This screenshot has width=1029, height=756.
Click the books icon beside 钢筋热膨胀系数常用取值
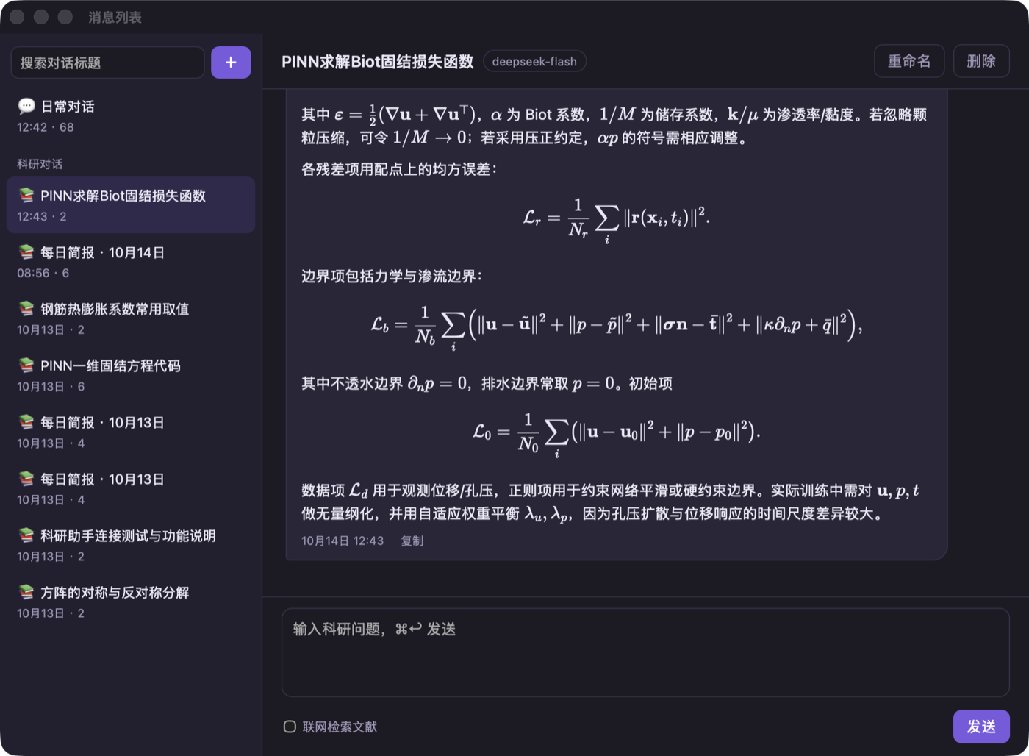click(x=26, y=309)
